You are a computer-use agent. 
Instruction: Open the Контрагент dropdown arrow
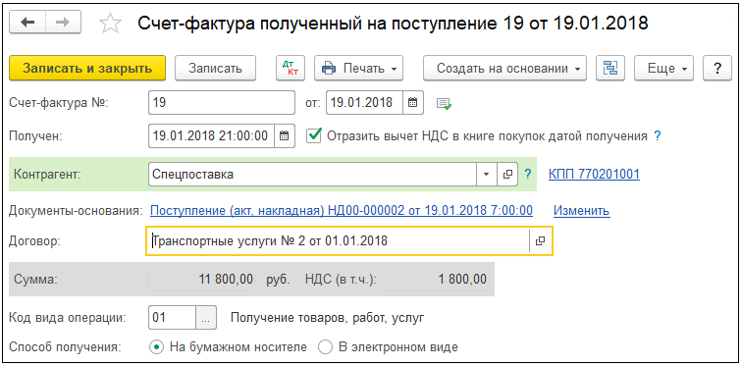tap(487, 175)
